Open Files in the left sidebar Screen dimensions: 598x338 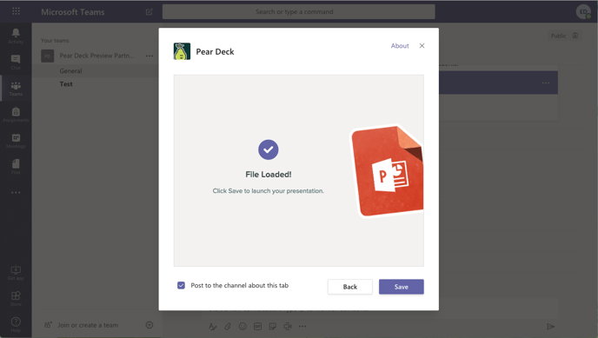click(x=16, y=167)
